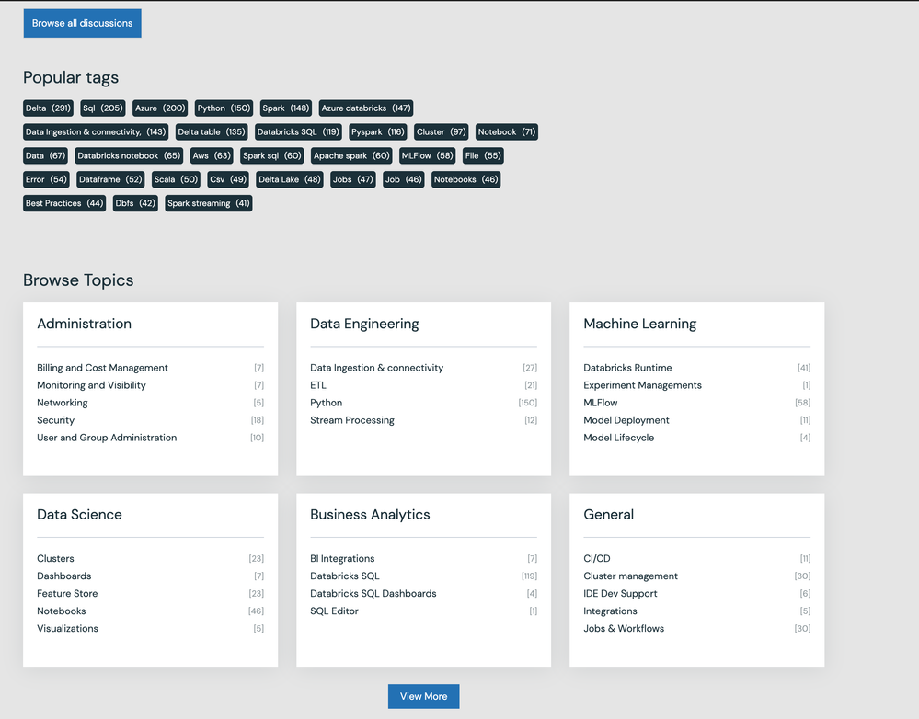Select the Delta (291) tag
Screen dimensions: 919x719
coord(48,108)
